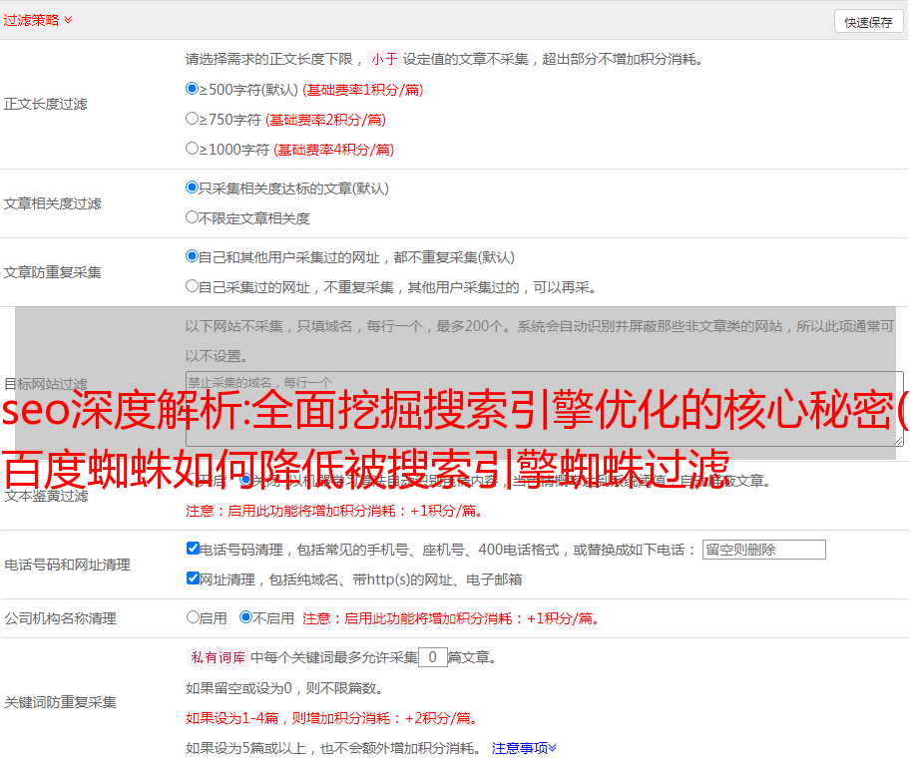Click the 关键词防重复采集 row label

[60, 702]
